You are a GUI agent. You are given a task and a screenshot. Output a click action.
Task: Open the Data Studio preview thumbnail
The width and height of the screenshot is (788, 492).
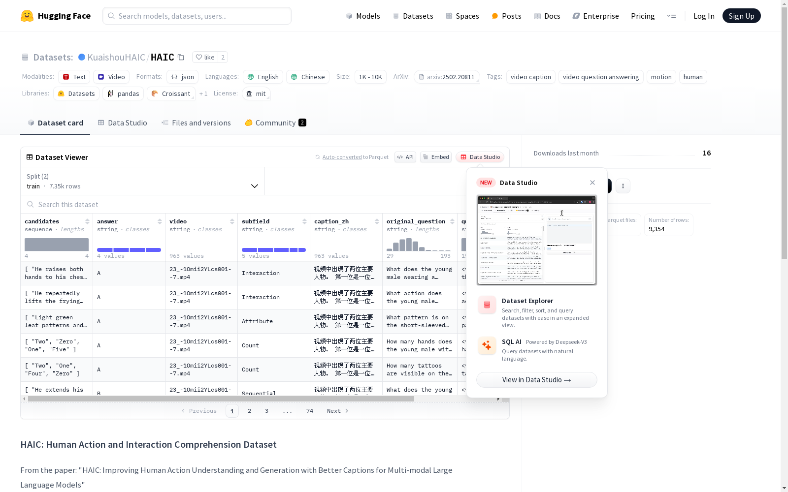click(x=537, y=240)
